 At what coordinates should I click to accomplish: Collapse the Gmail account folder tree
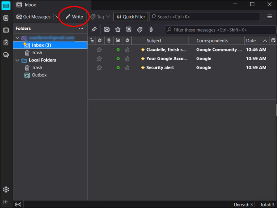(x=17, y=38)
